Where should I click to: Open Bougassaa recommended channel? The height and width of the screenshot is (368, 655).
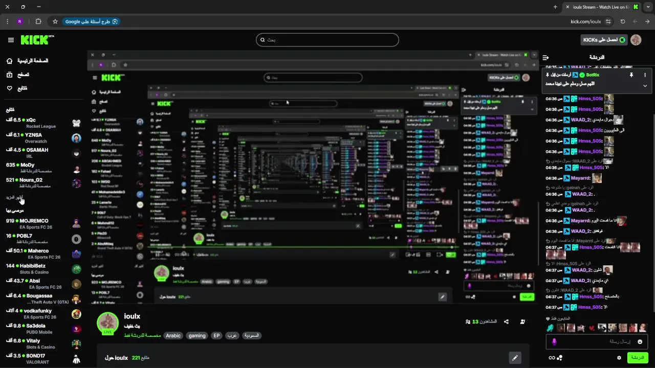(x=43, y=298)
